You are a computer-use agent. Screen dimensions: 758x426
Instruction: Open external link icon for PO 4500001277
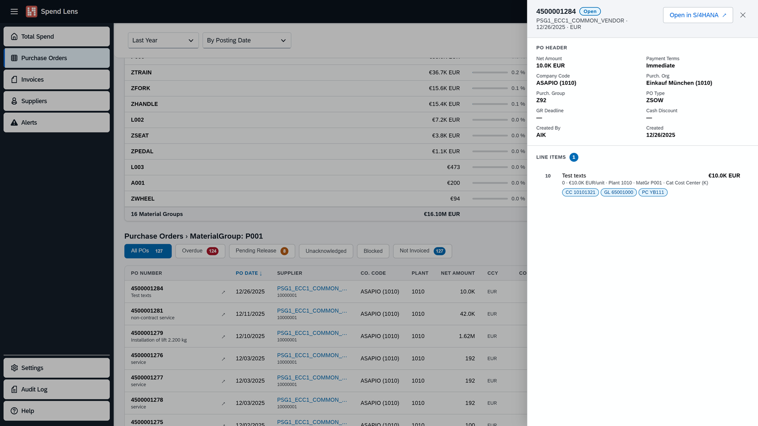point(223,381)
